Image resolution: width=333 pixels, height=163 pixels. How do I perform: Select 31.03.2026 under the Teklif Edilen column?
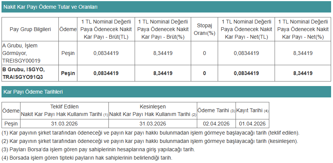point(64,124)
